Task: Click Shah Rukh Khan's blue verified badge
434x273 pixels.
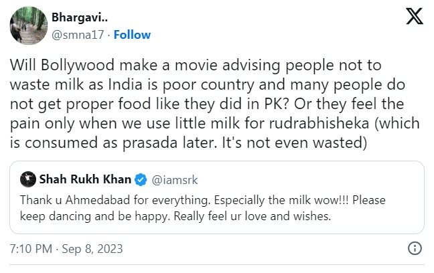Action: pos(141,179)
